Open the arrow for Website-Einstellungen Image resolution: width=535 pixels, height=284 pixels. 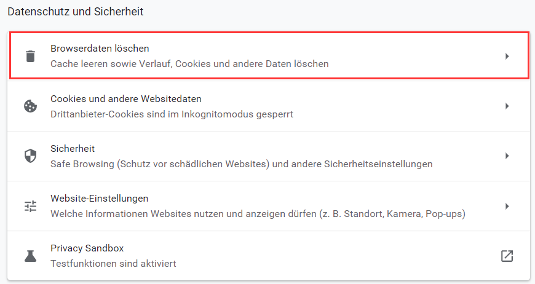point(507,206)
